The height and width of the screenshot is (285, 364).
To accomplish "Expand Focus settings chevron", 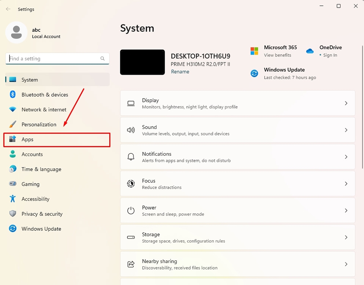I will click(346, 183).
